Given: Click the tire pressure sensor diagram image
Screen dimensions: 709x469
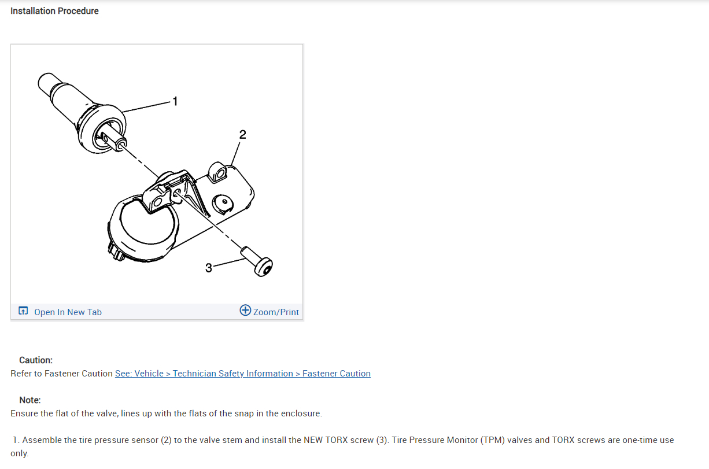Looking at the screenshot, I should coord(157,174).
